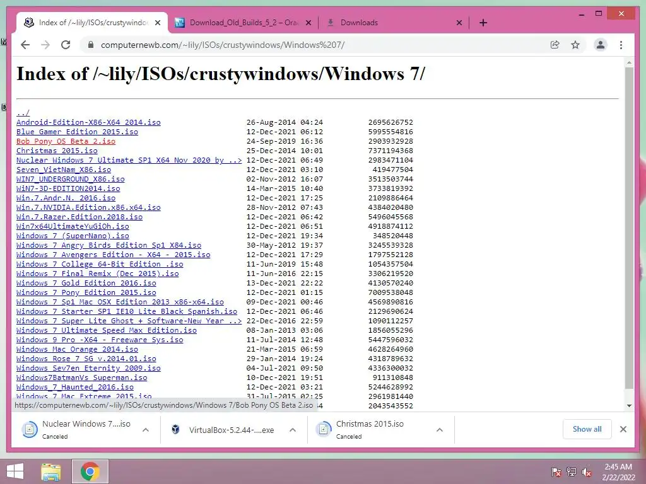The width and height of the screenshot is (646, 484).
Task: Open Blue_Gamer_Edition_2015.iso link
Action: [x=78, y=132]
